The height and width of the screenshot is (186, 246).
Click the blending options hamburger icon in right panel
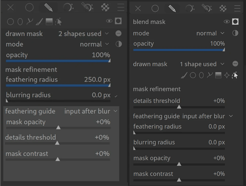(x=237, y=8)
